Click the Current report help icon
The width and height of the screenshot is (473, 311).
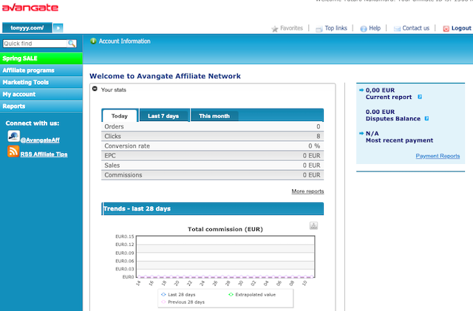point(420,97)
